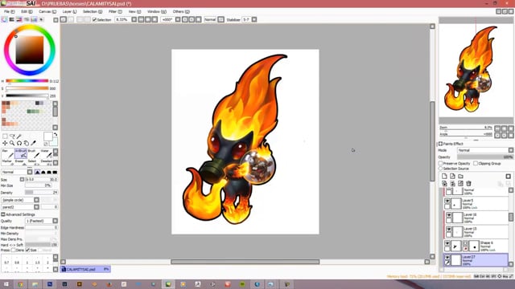Enable Clipping Group checkbox
This screenshot has height=289, width=515.
pyautogui.click(x=476, y=163)
